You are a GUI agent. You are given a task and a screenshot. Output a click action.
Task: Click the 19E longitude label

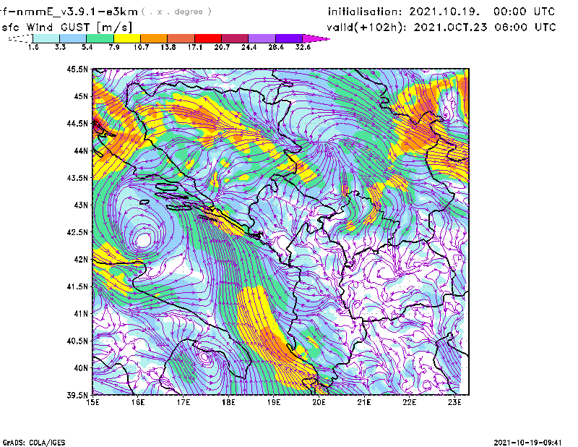point(274,402)
